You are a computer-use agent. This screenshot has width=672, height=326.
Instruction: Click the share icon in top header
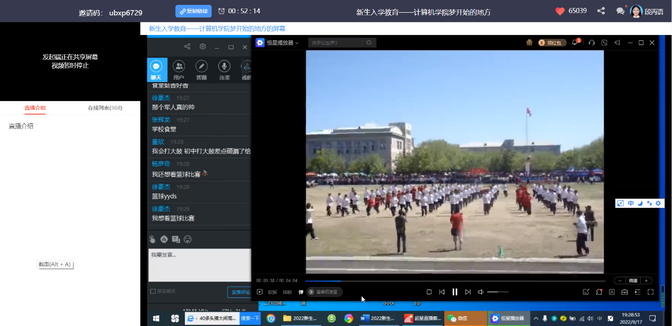601,11
